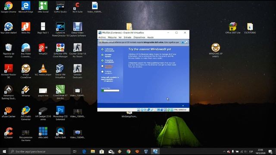Click Preparing installation setup step

pyautogui.click(x=107, y=61)
